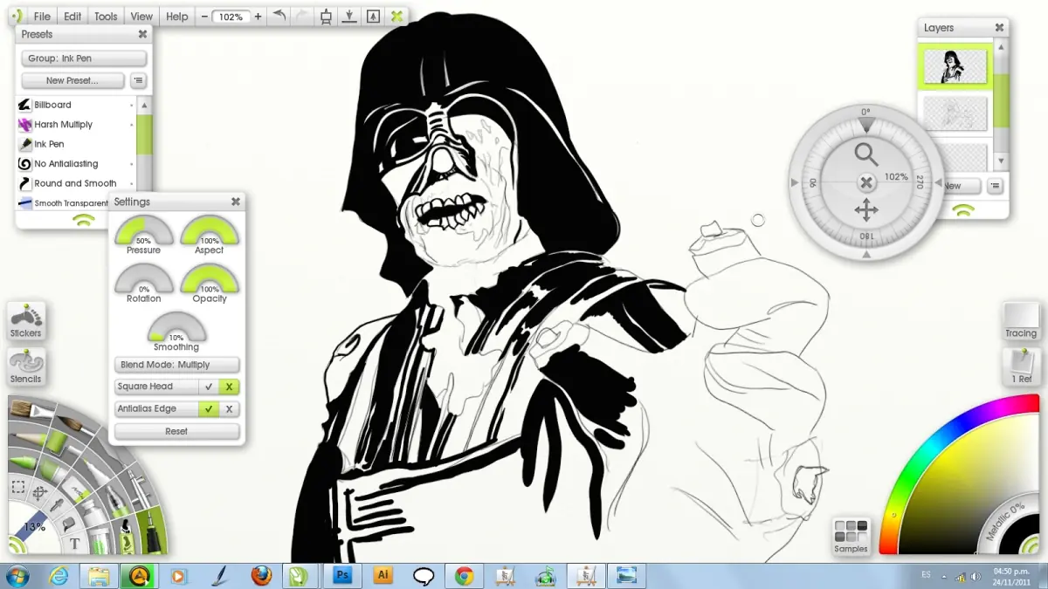Viewport: 1048px width, 589px height.
Task: Open the File menu
Action: (41, 17)
